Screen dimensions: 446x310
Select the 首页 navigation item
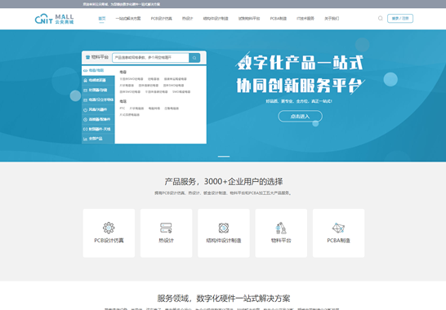pyautogui.click(x=102, y=19)
